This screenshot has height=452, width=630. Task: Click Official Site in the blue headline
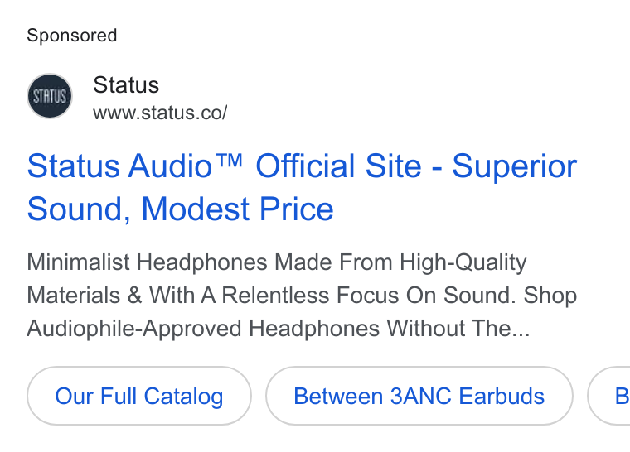pos(339,166)
